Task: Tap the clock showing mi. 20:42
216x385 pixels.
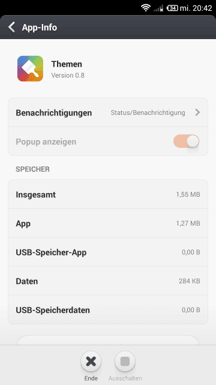Action: (x=196, y=8)
